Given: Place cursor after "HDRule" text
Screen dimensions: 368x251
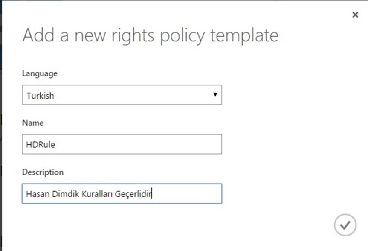Looking at the screenshot, I should tap(55, 145).
